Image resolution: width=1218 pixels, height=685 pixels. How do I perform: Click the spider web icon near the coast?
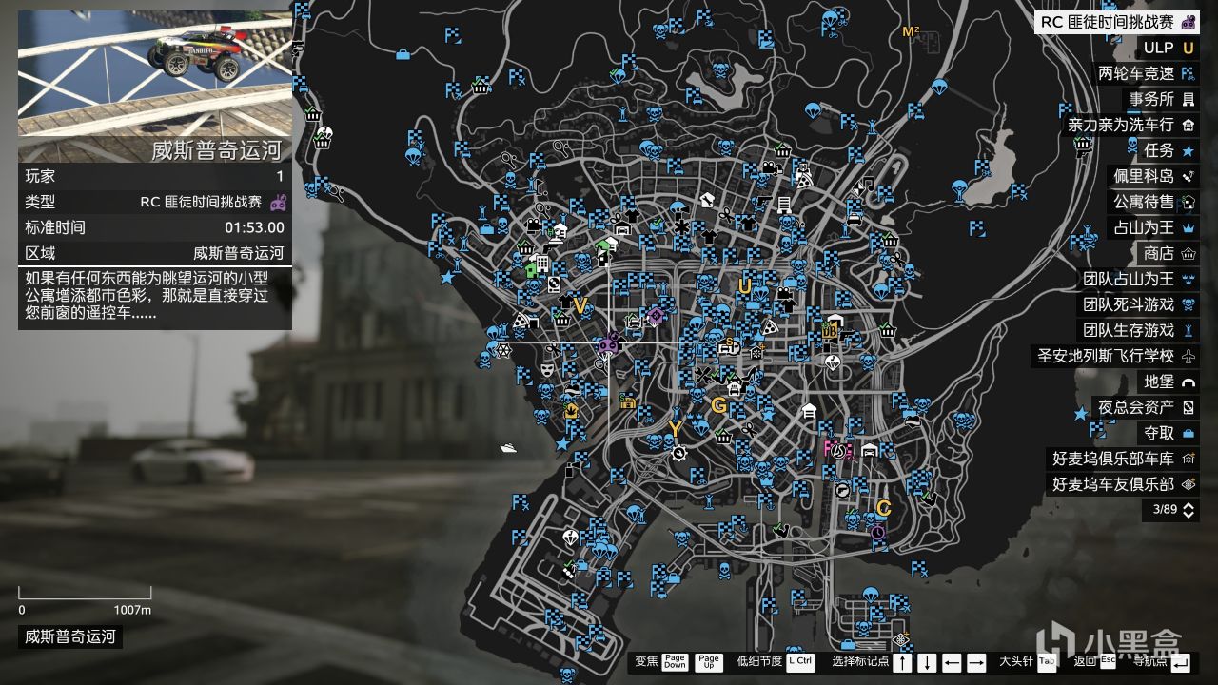pos(503,350)
